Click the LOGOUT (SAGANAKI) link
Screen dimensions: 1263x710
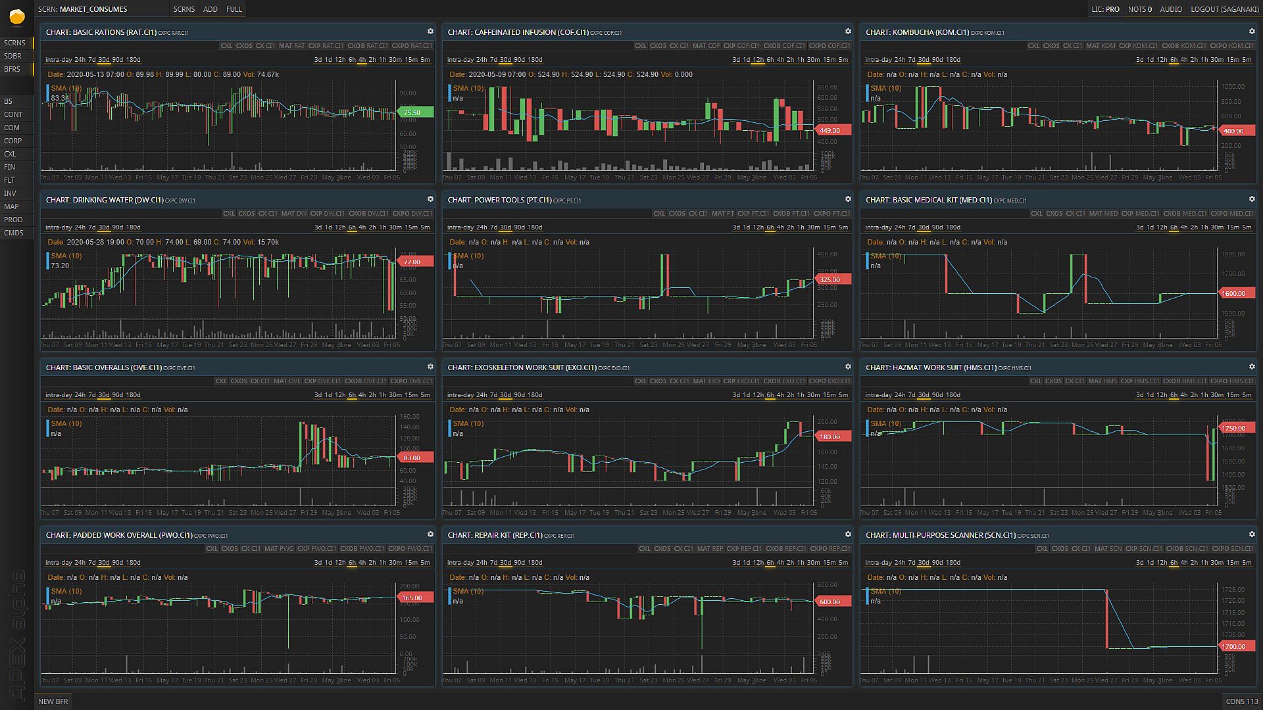(1224, 9)
